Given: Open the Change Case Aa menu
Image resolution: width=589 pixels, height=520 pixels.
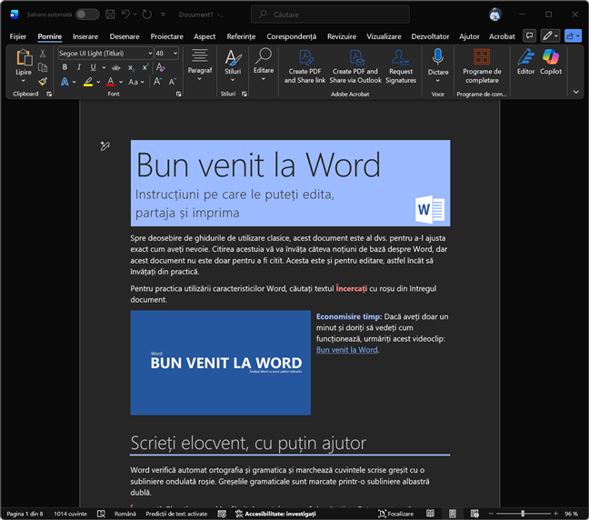Looking at the screenshot, I should [x=136, y=82].
